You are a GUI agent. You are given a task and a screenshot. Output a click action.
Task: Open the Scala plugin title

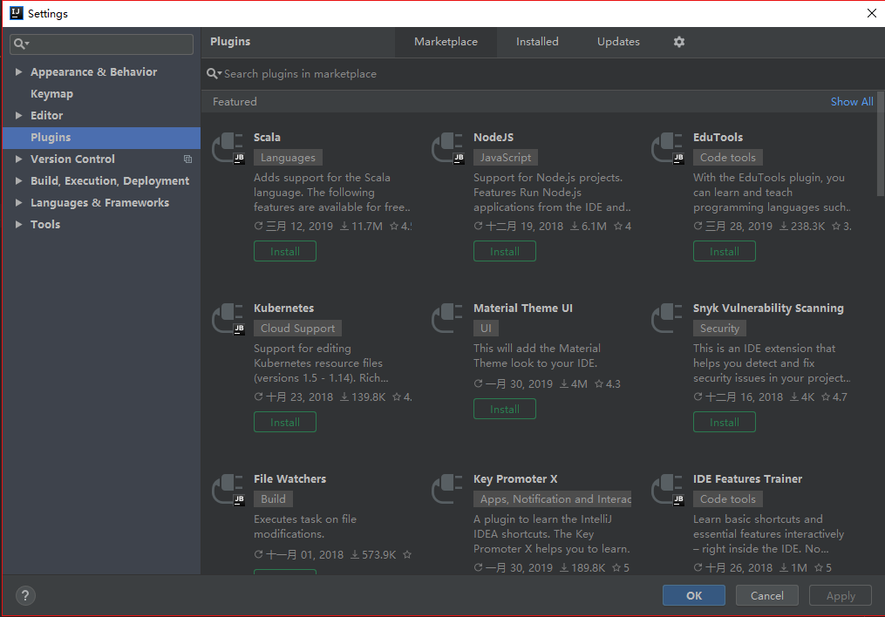(267, 138)
